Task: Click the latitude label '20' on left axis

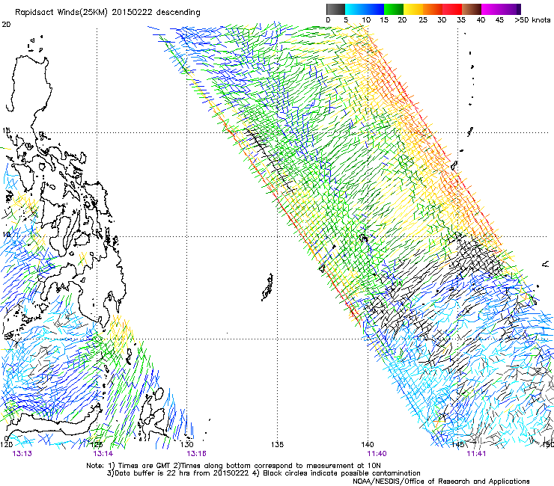Action: click(6, 25)
